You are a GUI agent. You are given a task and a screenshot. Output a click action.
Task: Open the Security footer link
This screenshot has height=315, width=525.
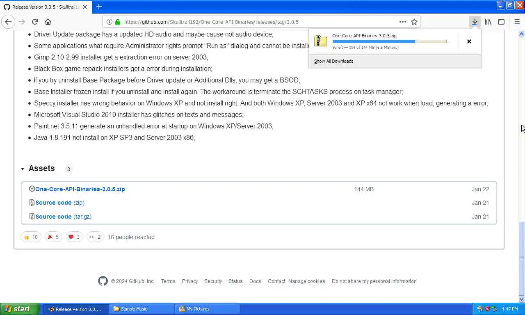tap(213, 281)
